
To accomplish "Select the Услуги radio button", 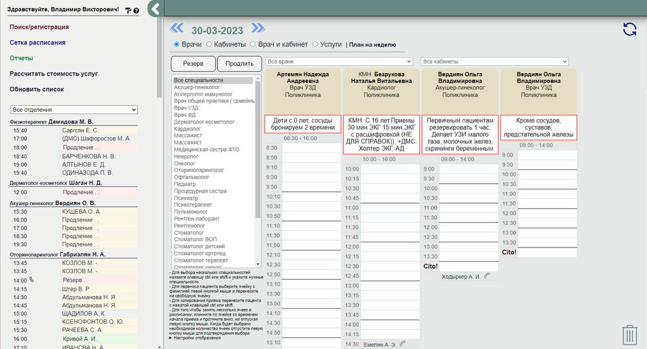I will [x=315, y=44].
